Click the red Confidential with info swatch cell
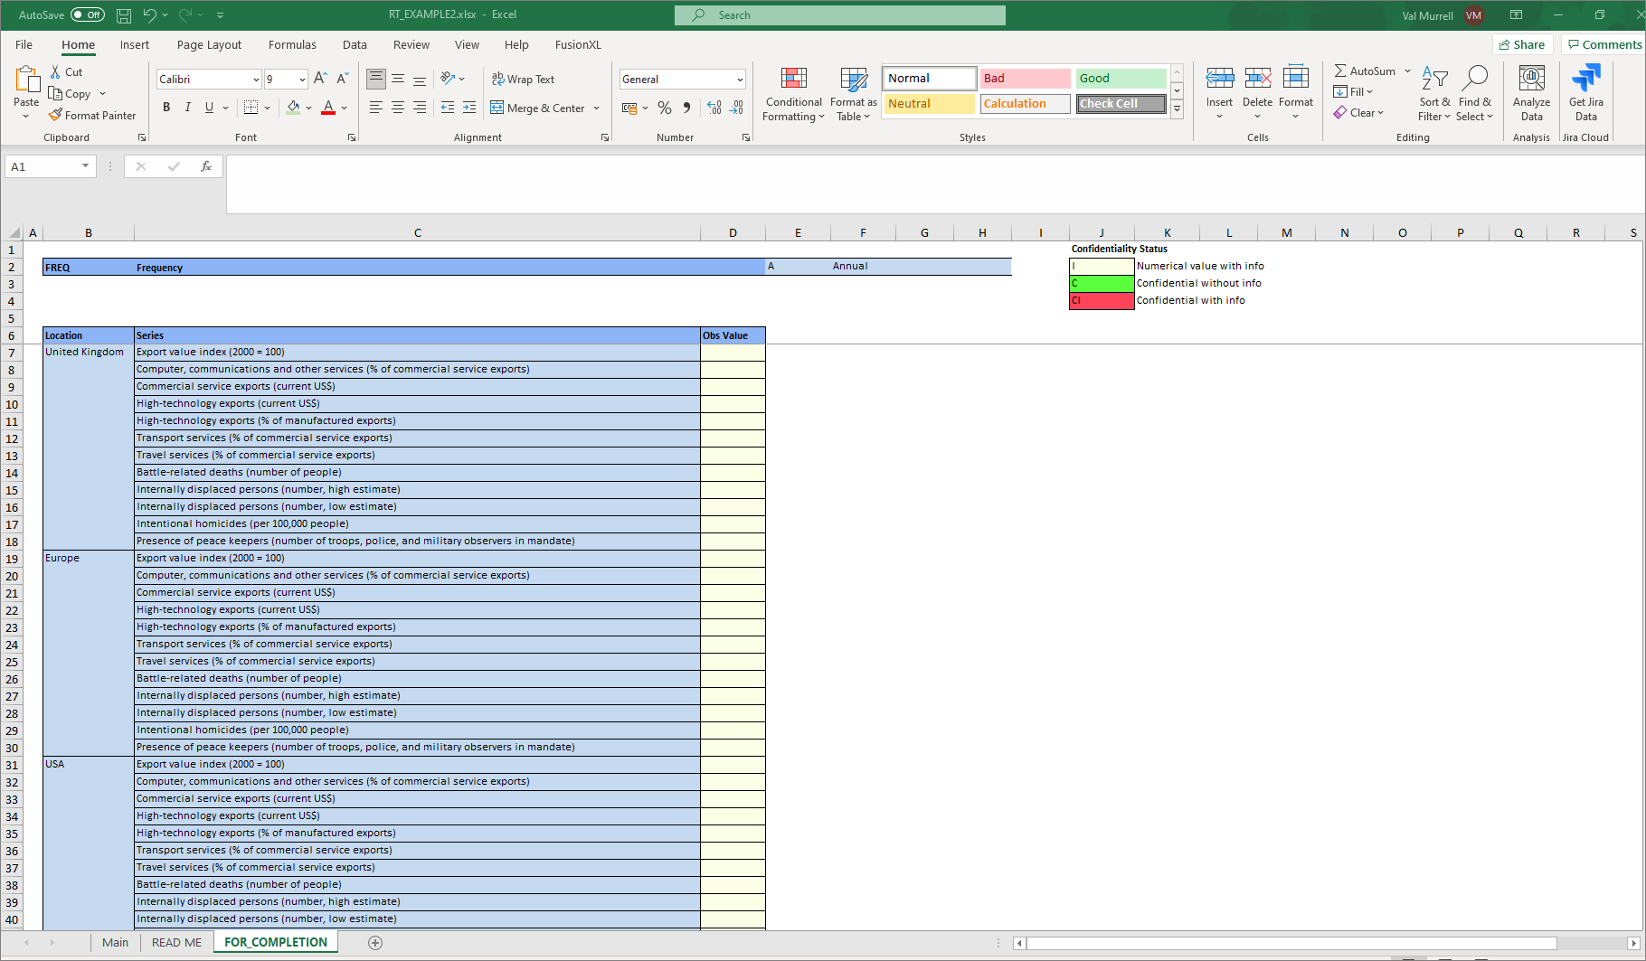 [x=1102, y=301]
